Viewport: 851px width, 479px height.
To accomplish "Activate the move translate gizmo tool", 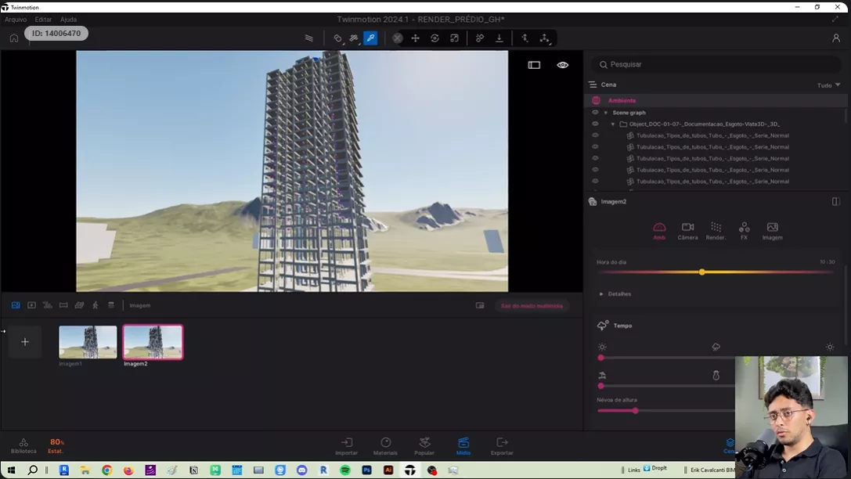I will click(x=416, y=38).
